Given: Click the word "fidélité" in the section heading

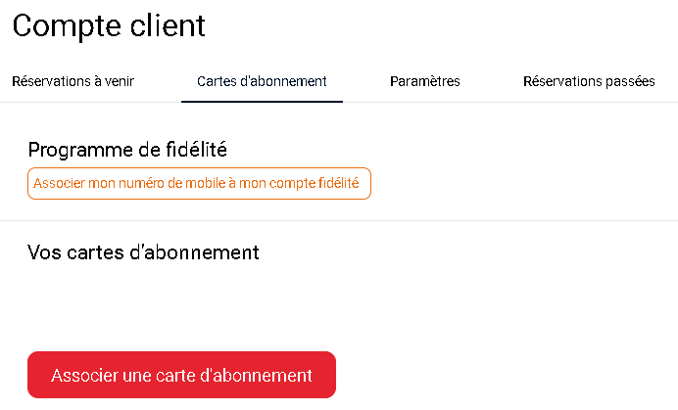Looking at the screenshot, I should coord(192,150).
